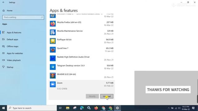Select PotPlayer-64 bit entry
Screen dimensions: 198x111
click(82, 41)
